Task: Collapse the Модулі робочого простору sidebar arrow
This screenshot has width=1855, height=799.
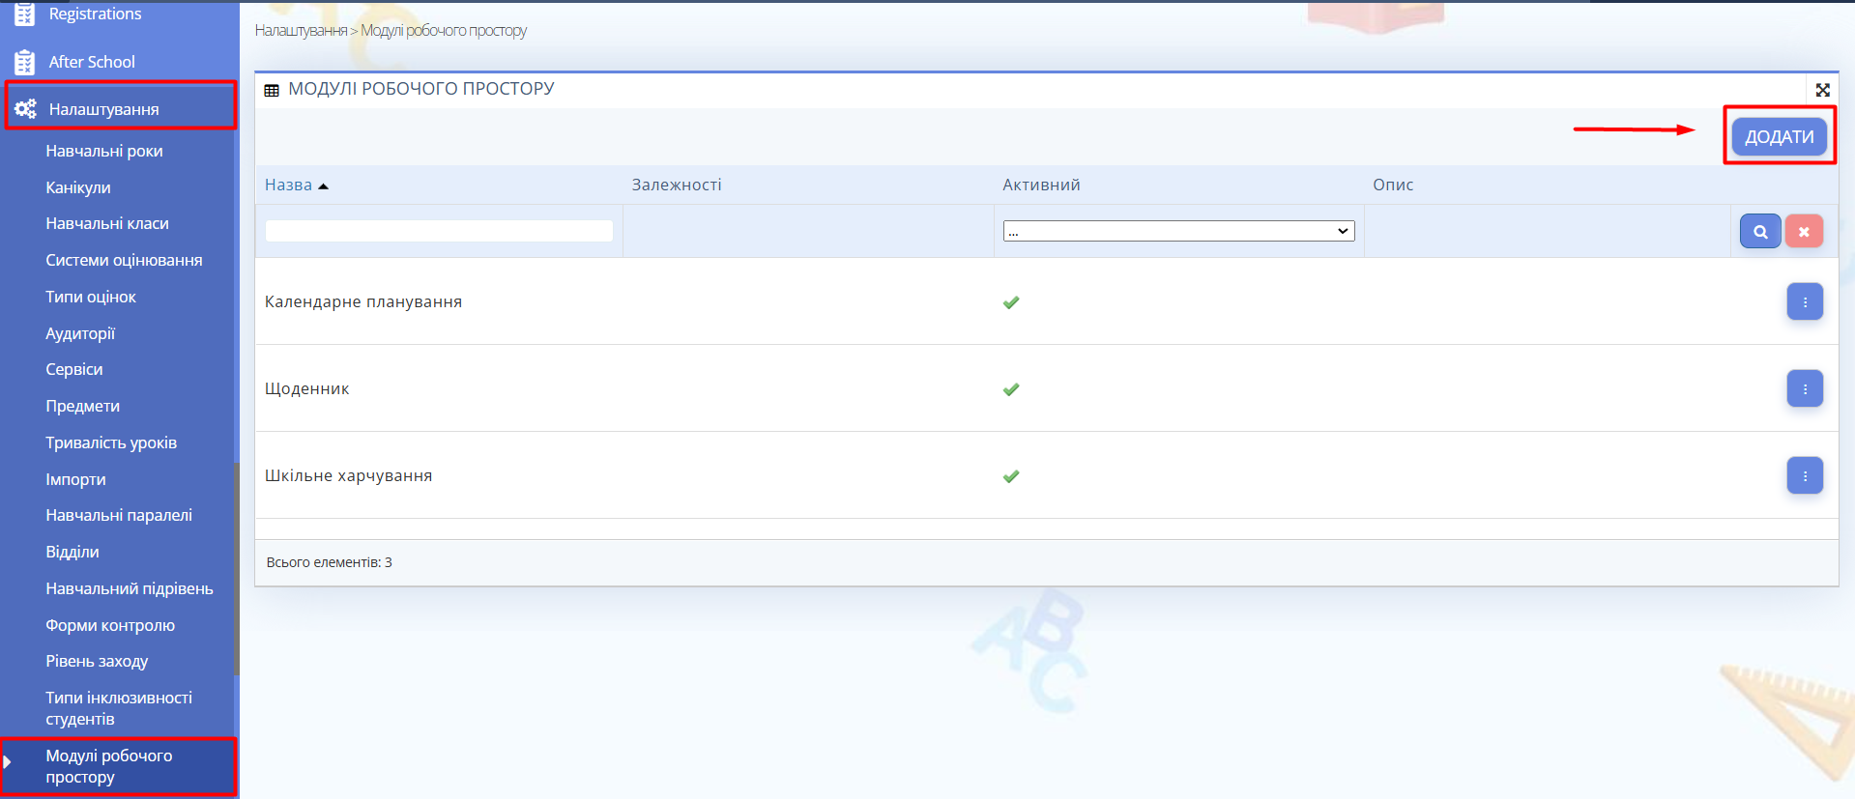Action: point(8,762)
